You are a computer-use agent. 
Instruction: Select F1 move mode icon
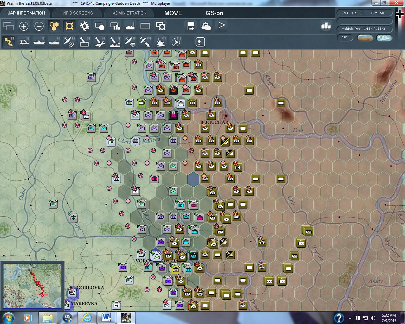(9, 41)
